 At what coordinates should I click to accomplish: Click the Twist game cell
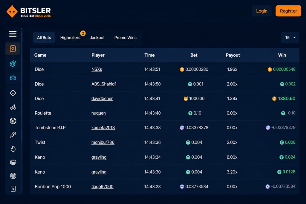40,142
